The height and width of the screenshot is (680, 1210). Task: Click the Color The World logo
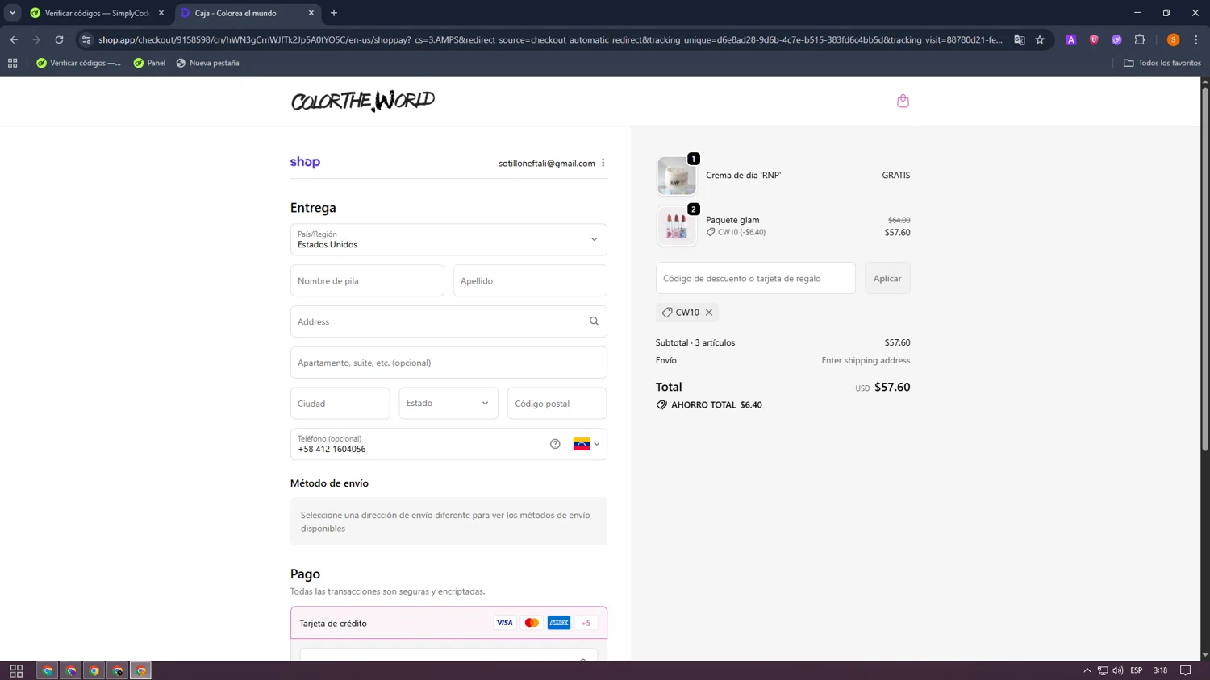(363, 101)
